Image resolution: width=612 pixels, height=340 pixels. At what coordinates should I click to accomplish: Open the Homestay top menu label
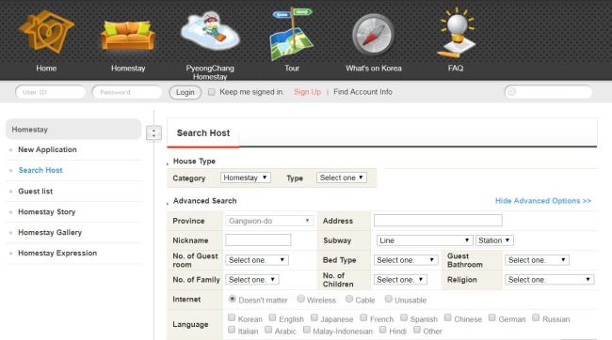(x=128, y=69)
